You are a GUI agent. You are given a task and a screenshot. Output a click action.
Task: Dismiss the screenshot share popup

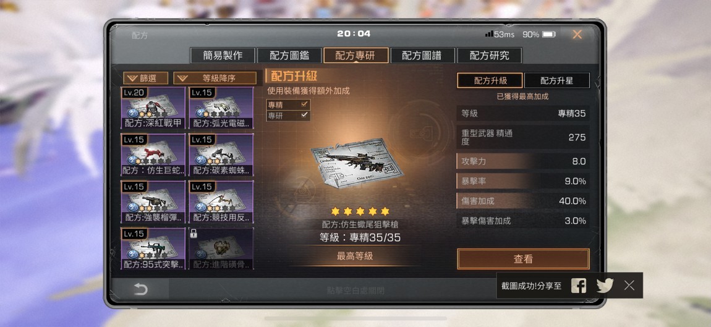[629, 285]
